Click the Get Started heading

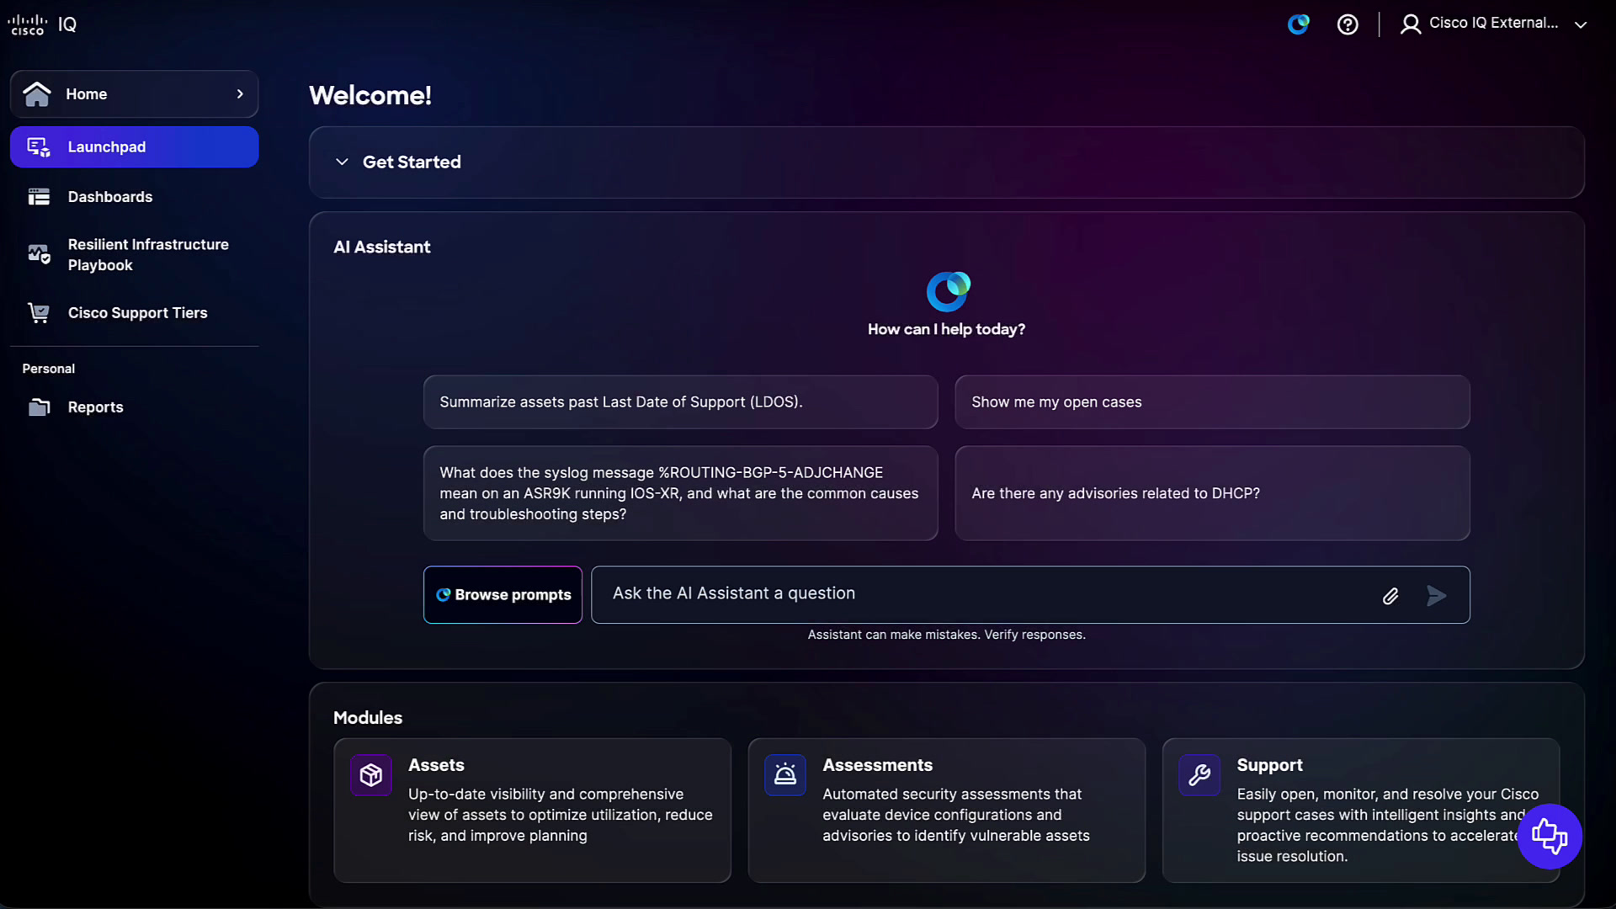(412, 162)
